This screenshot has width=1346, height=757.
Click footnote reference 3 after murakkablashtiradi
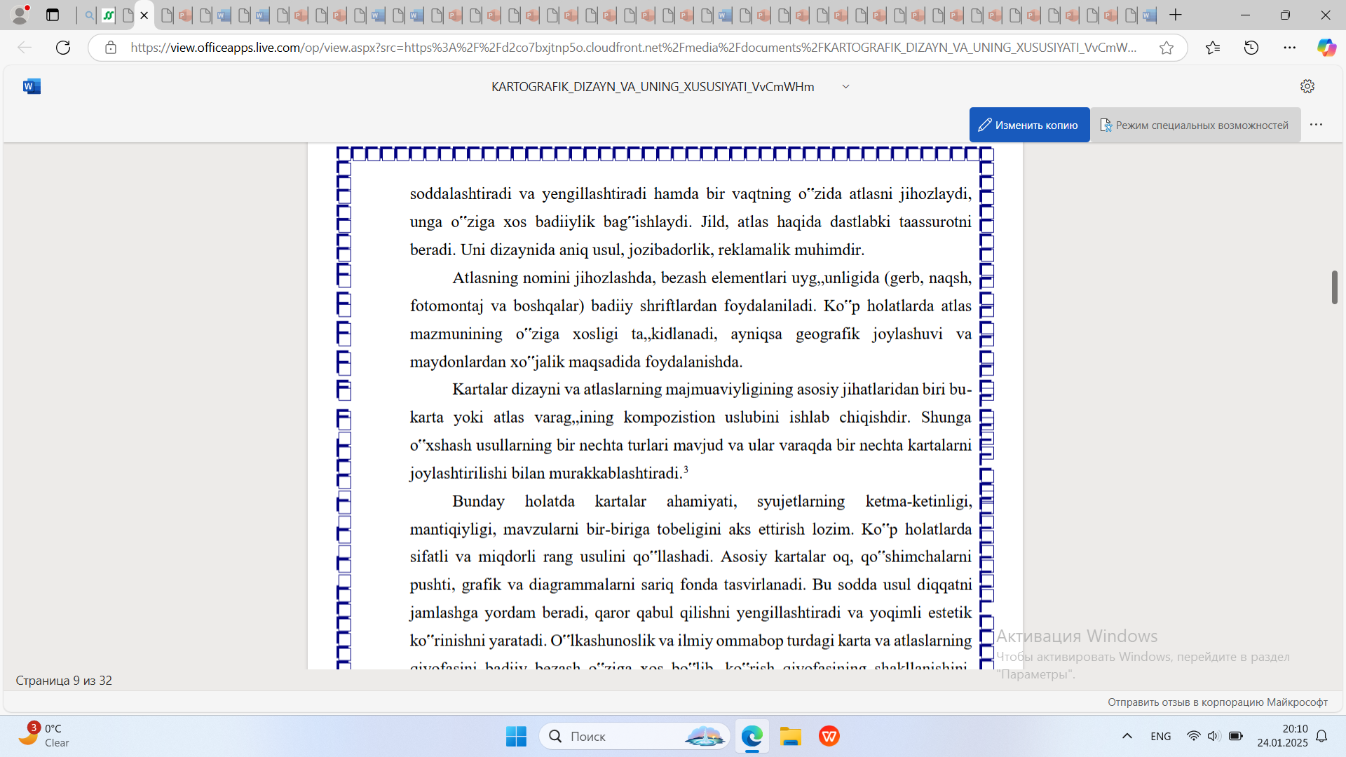click(686, 470)
